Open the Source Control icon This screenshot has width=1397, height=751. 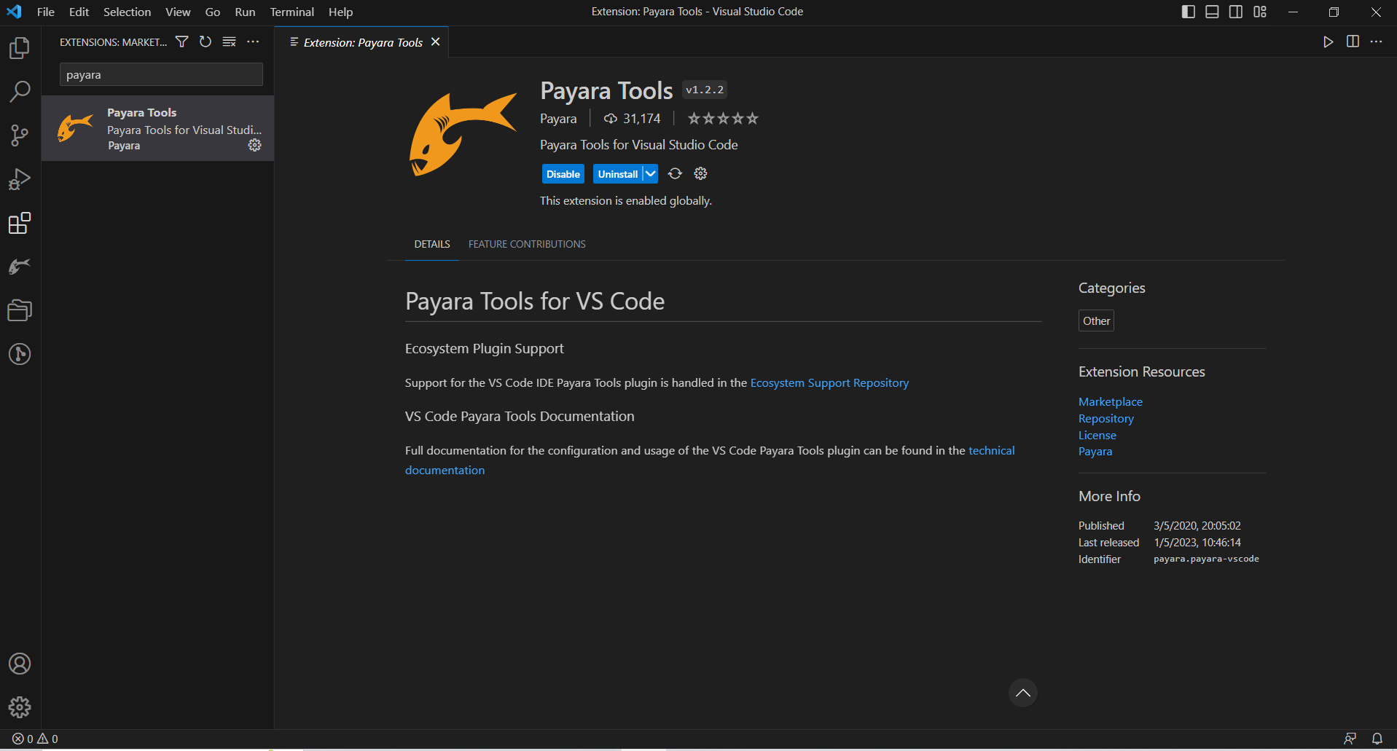coord(19,135)
